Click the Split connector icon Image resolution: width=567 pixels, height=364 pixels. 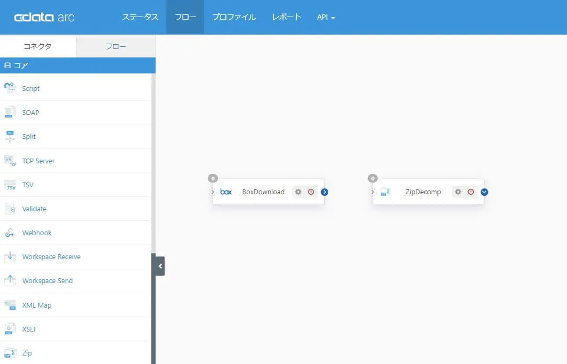pos(10,136)
